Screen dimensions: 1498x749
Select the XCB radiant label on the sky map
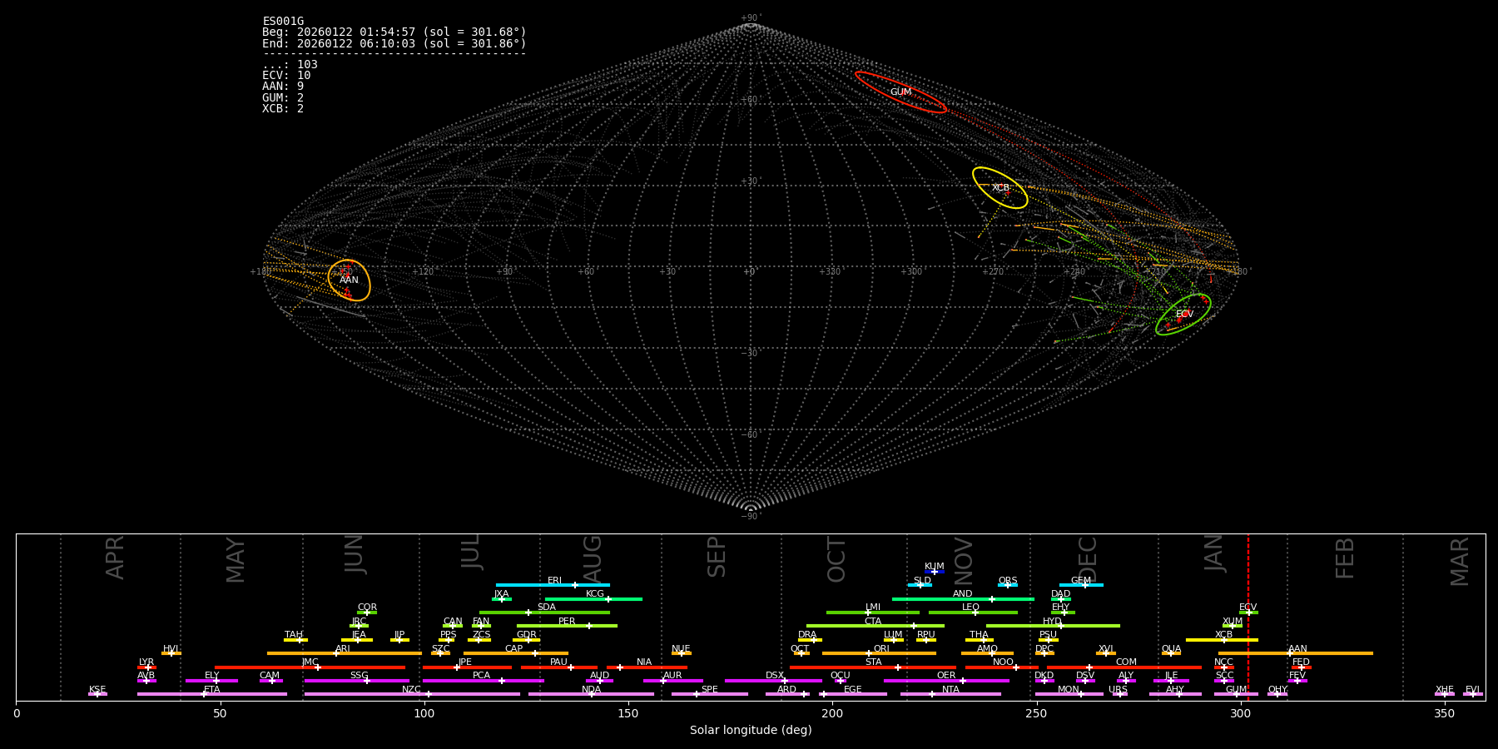point(1000,188)
